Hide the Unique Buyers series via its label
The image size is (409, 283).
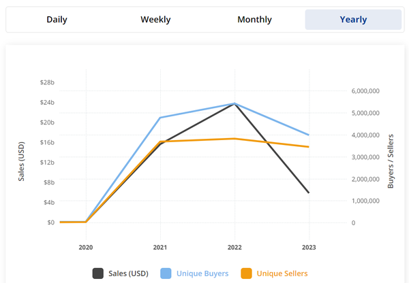click(x=202, y=273)
